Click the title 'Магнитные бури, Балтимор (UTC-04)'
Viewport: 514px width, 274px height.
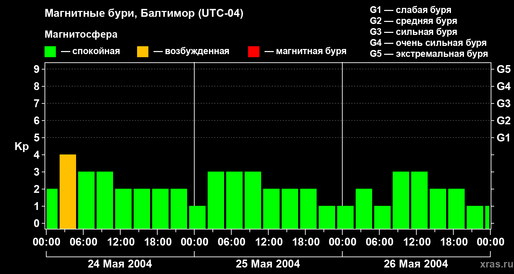point(144,14)
